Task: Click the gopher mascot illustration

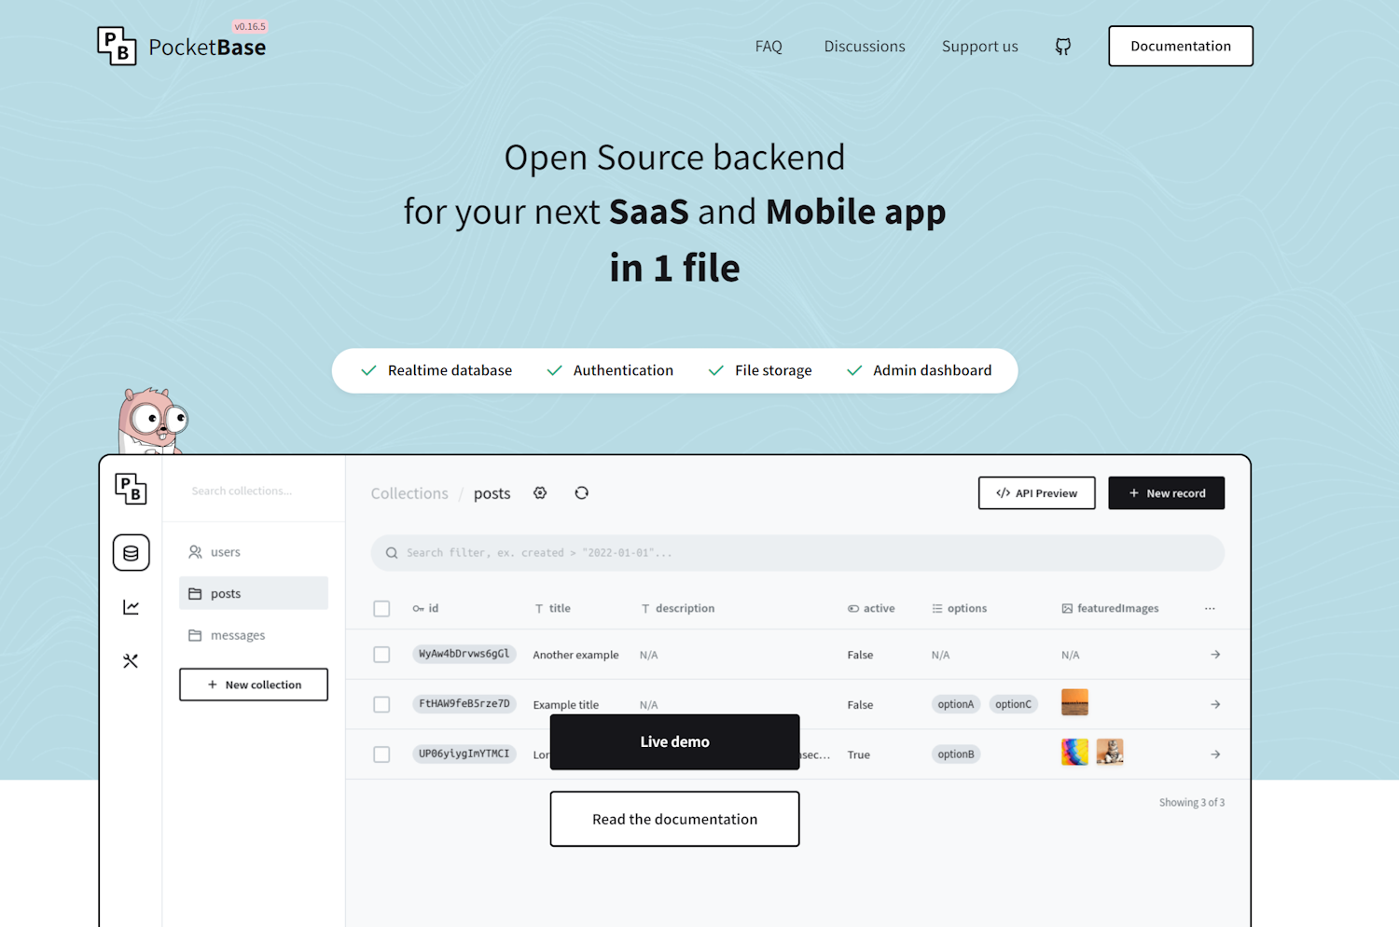Action: click(152, 421)
